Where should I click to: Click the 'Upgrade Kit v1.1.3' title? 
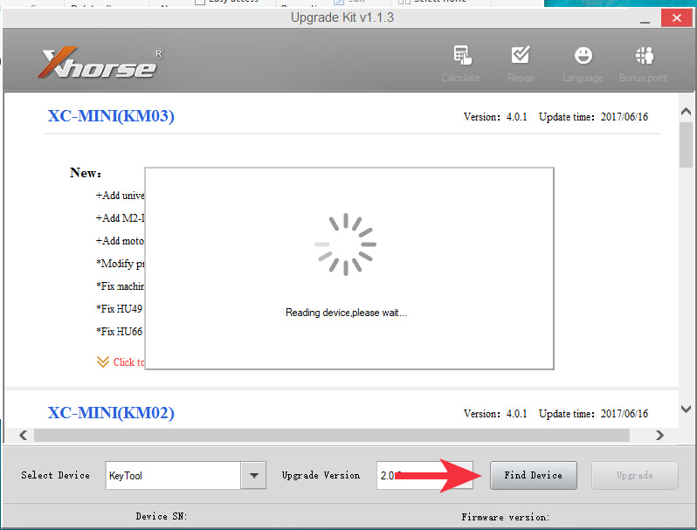[342, 17]
